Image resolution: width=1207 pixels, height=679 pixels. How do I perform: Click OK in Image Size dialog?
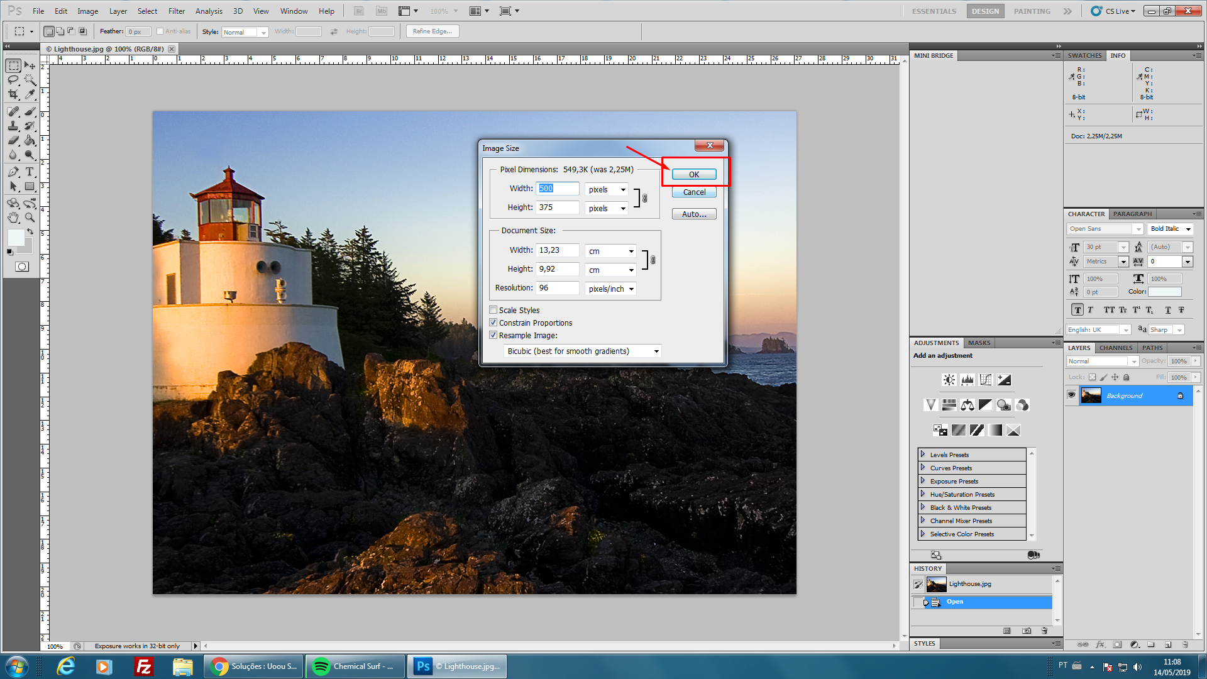click(694, 175)
